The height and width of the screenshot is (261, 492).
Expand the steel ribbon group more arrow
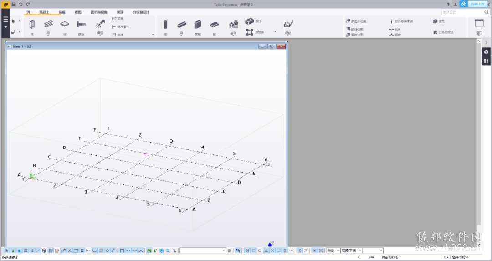(153, 35)
